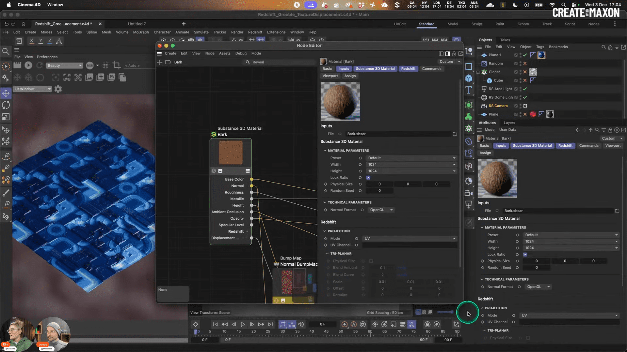Select the Scale tool in the left toolbar

6,117
